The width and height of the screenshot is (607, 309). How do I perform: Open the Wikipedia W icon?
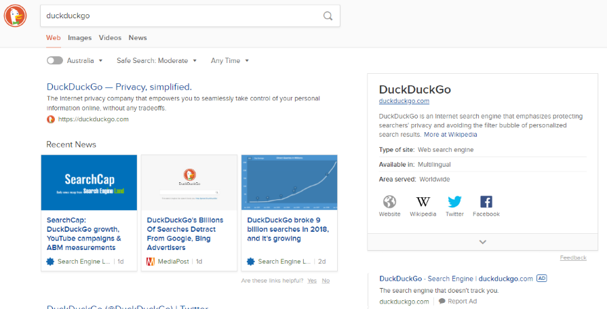pos(423,202)
